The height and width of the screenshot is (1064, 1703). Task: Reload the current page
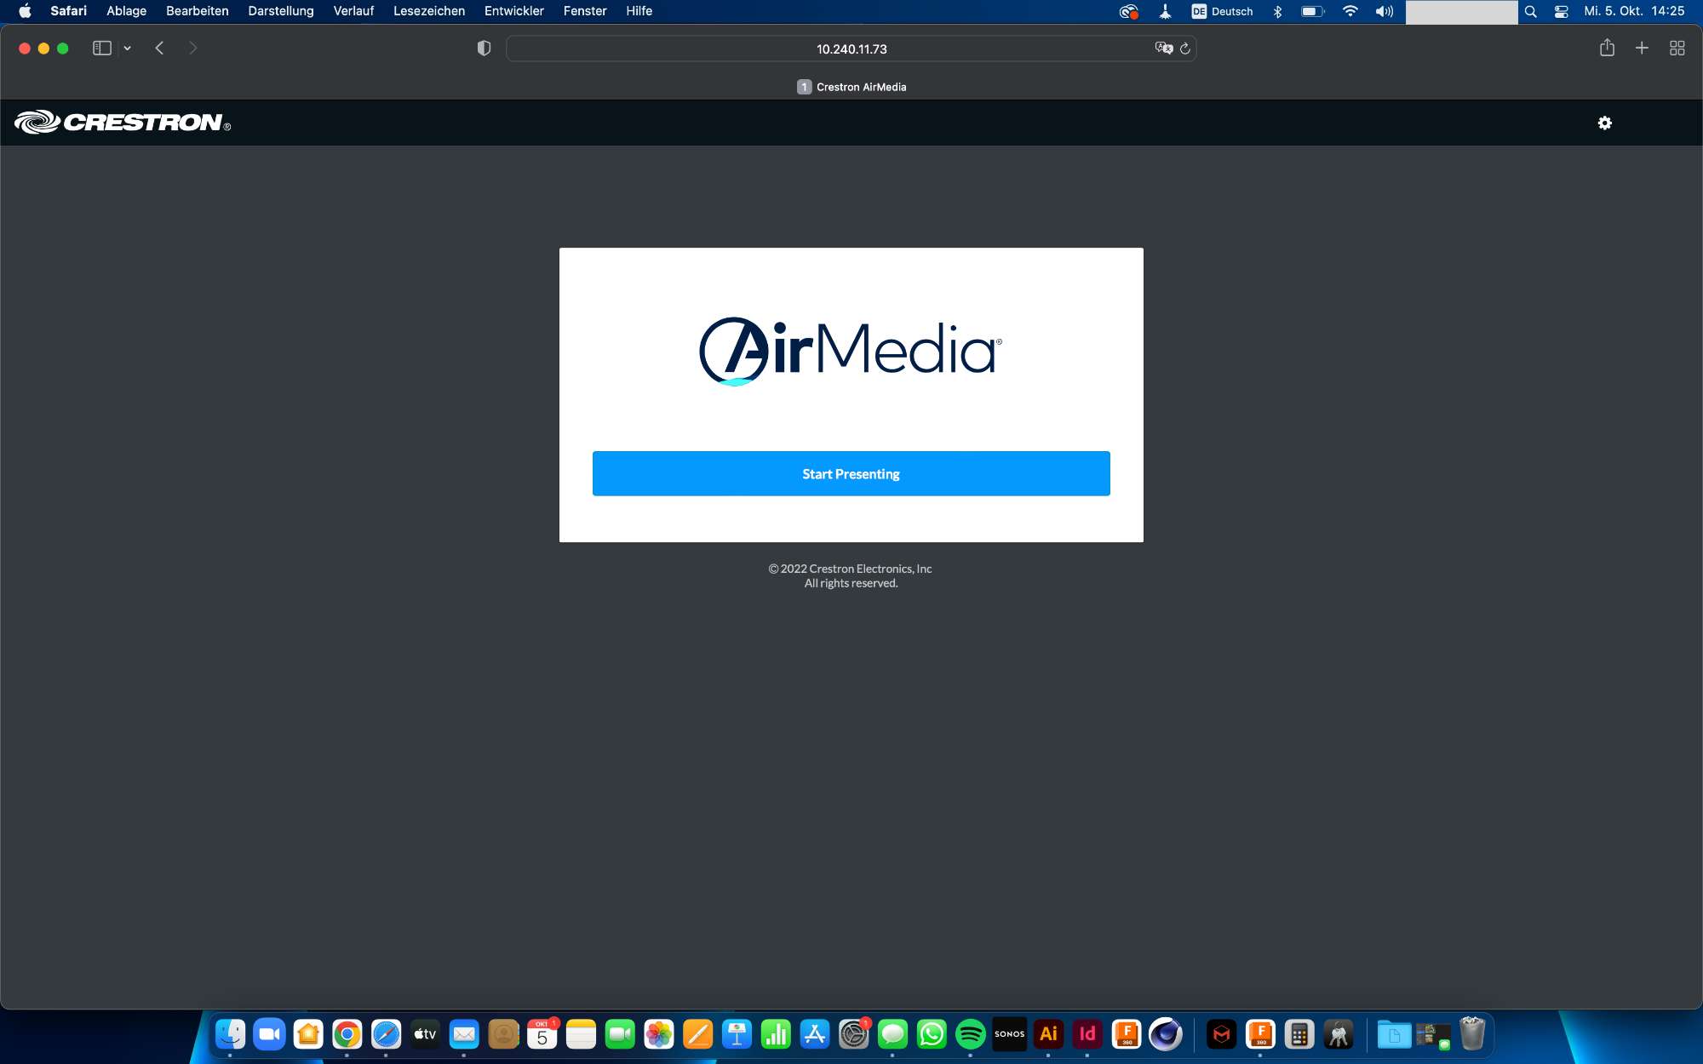1184,49
